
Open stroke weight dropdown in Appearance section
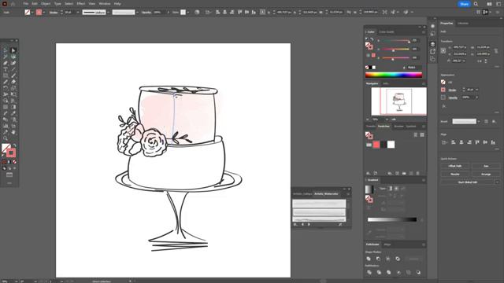(x=477, y=90)
